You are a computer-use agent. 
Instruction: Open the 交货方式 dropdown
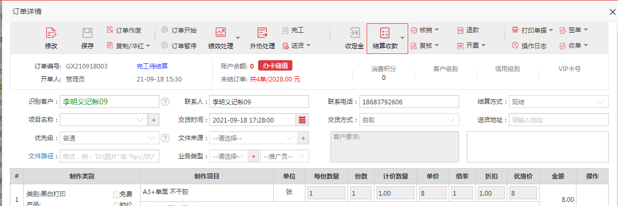[409, 120]
